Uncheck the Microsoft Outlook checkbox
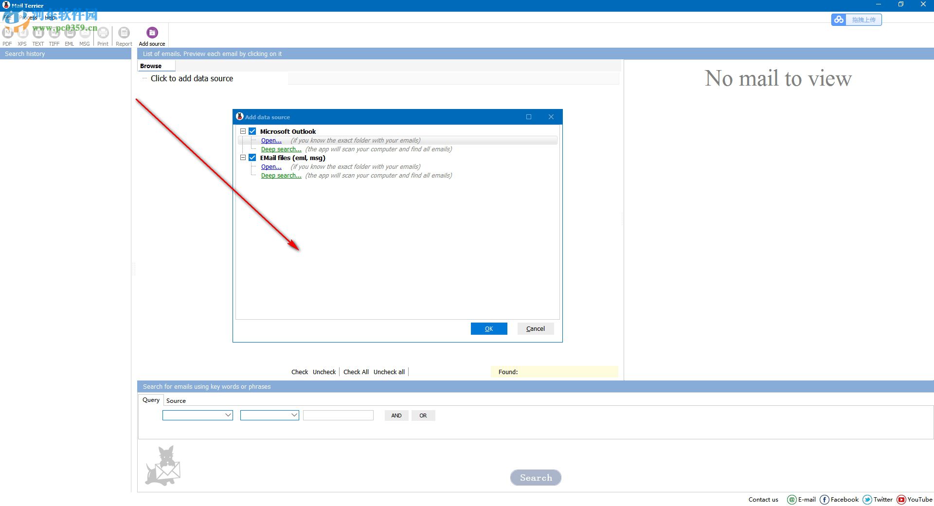934x506 pixels. (x=252, y=131)
